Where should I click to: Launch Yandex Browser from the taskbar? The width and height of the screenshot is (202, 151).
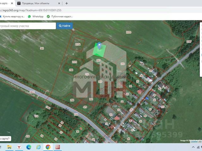(19, 147)
